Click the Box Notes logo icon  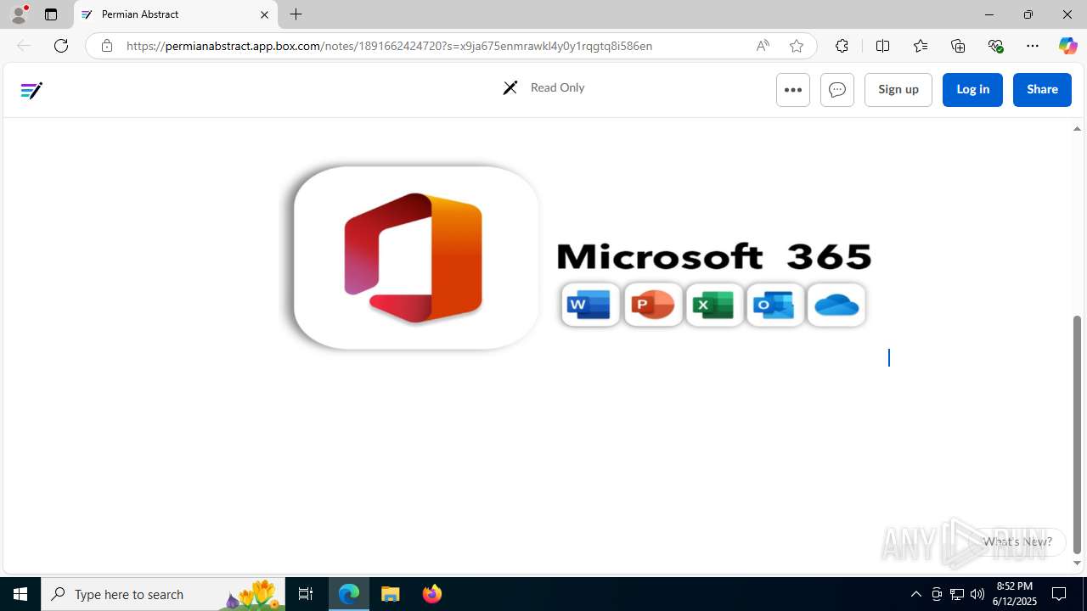point(31,90)
